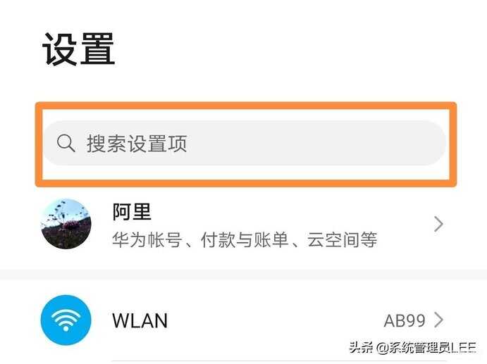Click the 头条 @系统管理员LEE watermark
Image resolution: width=487 pixels, height=364 pixels.
pos(412,347)
